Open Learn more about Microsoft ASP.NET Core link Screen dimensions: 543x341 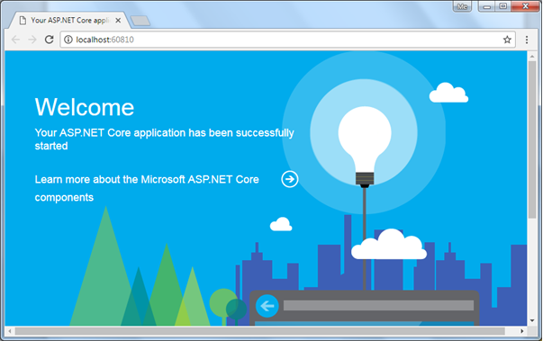pos(147,188)
